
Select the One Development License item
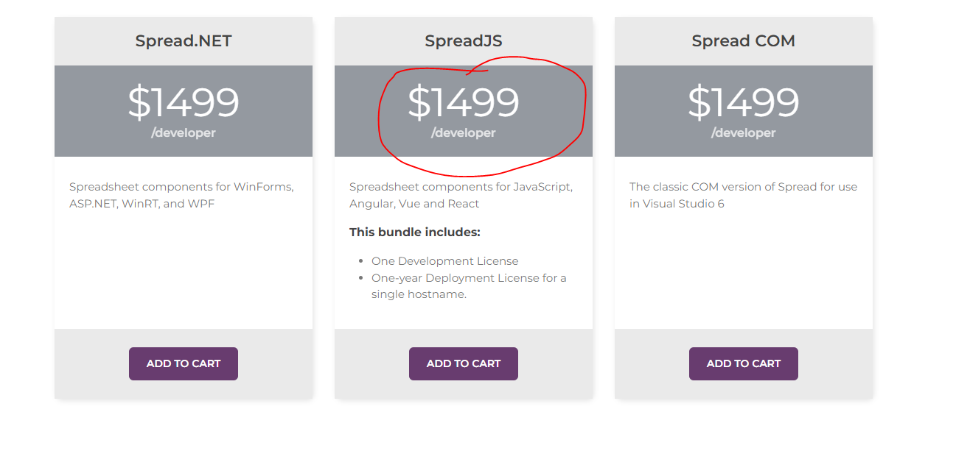coord(444,261)
